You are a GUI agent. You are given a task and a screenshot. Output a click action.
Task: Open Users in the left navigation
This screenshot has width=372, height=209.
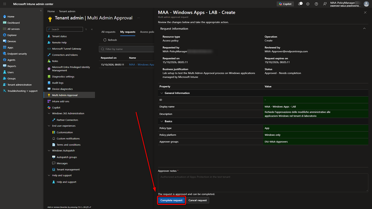[x=11, y=72]
